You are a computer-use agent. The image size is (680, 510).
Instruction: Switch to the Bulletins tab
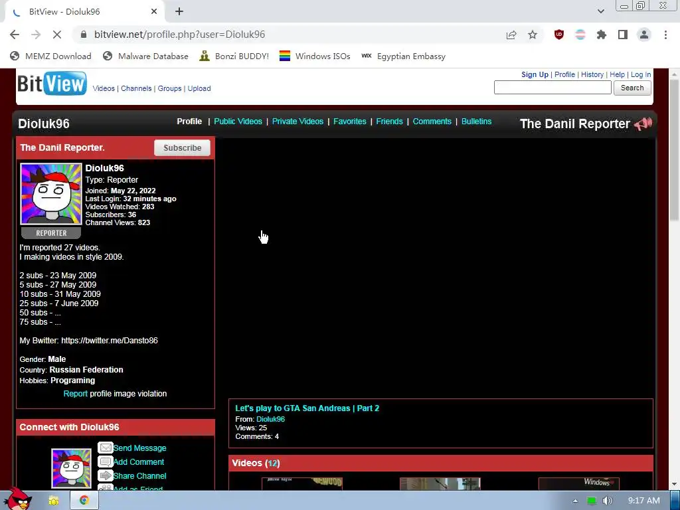476,122
